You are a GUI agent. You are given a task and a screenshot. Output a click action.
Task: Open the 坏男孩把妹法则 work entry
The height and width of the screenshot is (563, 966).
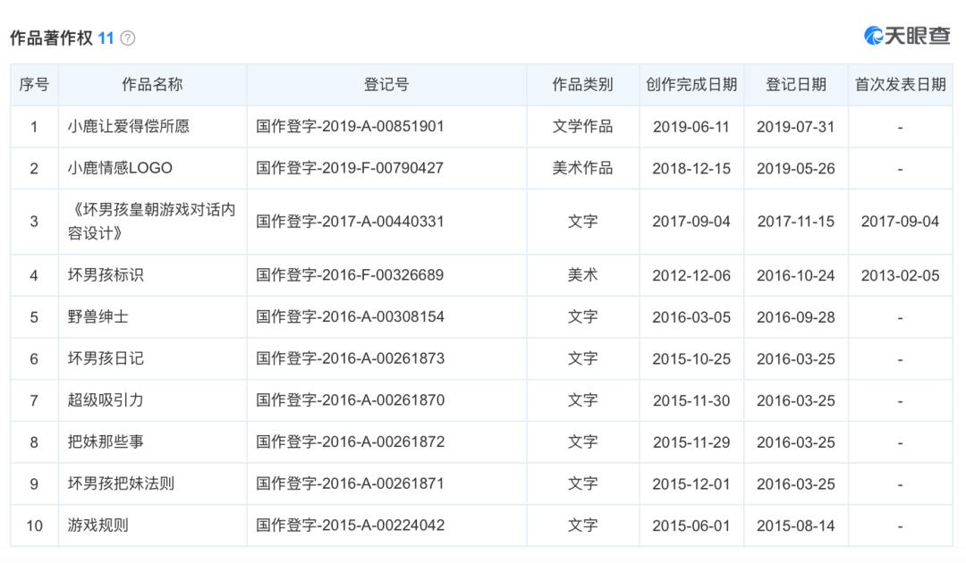121,483
